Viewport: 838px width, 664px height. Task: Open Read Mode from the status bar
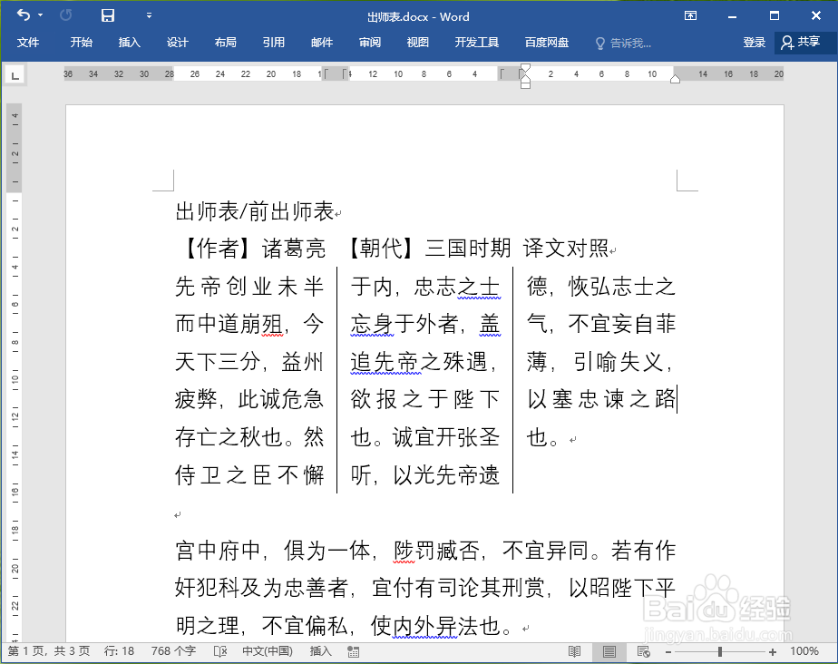(x=575, y=651)
